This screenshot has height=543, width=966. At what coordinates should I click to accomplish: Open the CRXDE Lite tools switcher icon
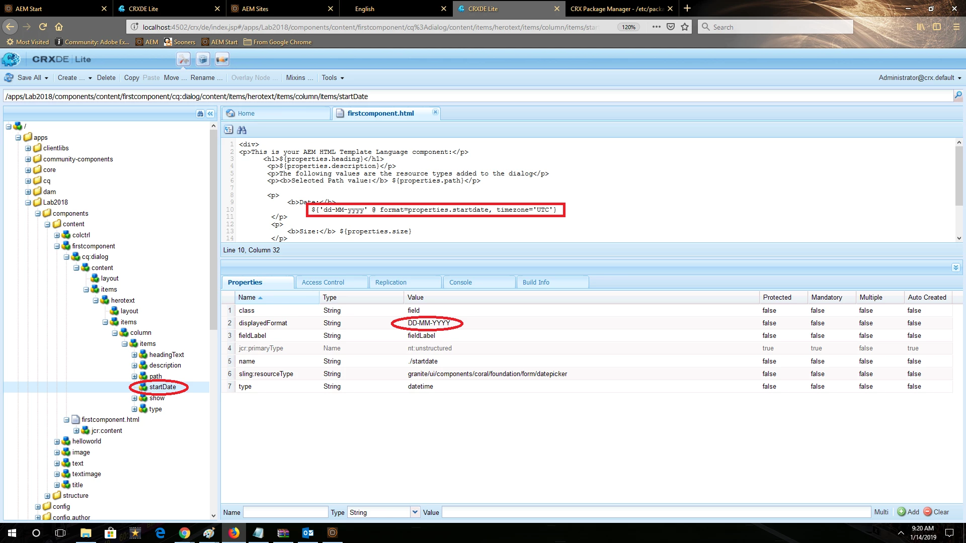[x=183, y=59]
